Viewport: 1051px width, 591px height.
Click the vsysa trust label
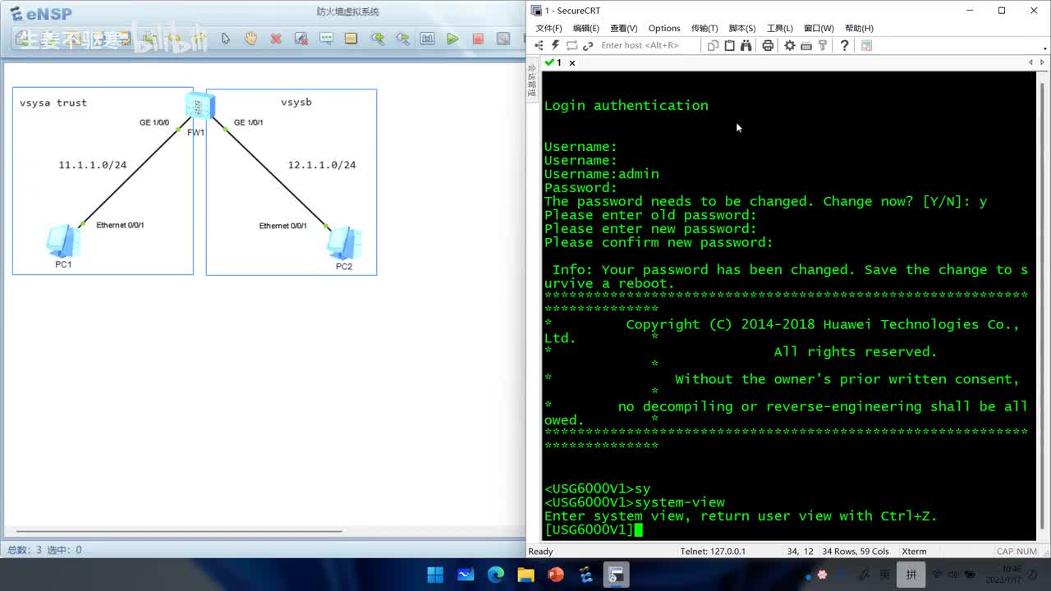click(53, 103)
